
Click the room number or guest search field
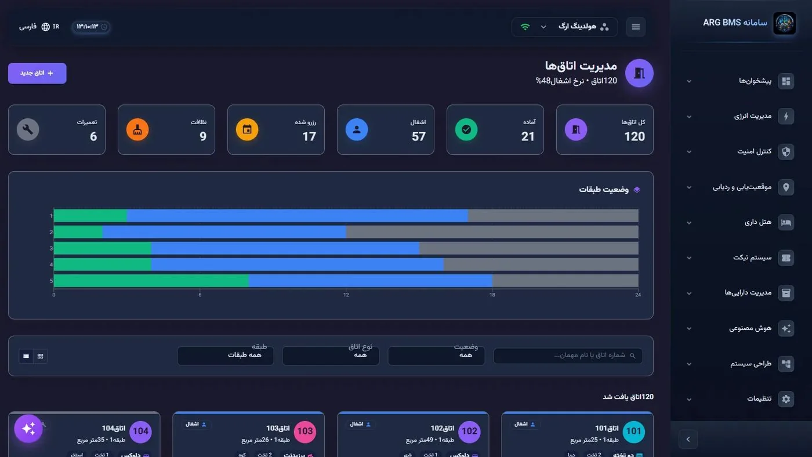[x=568, y=356]
